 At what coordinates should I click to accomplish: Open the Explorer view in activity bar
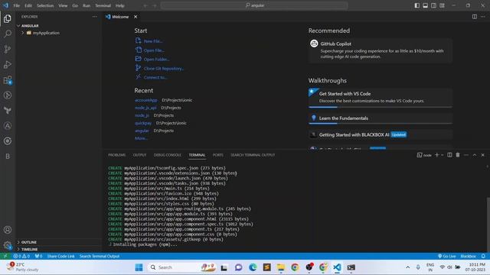8,18
